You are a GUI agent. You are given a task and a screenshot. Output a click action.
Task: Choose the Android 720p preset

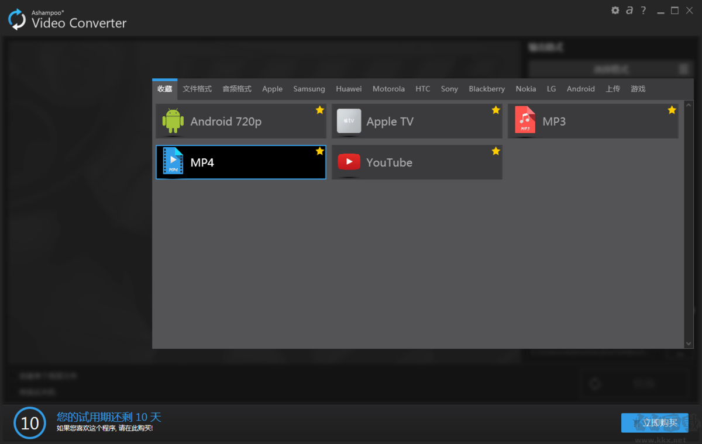click(241, 121)
